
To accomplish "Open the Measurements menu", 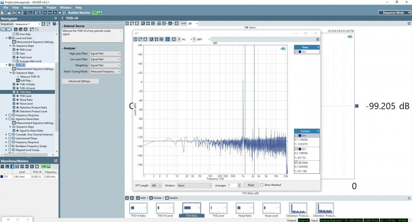I will pos(33,8).
